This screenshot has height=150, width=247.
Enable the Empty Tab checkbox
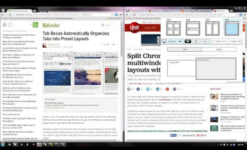coord(214,42)
